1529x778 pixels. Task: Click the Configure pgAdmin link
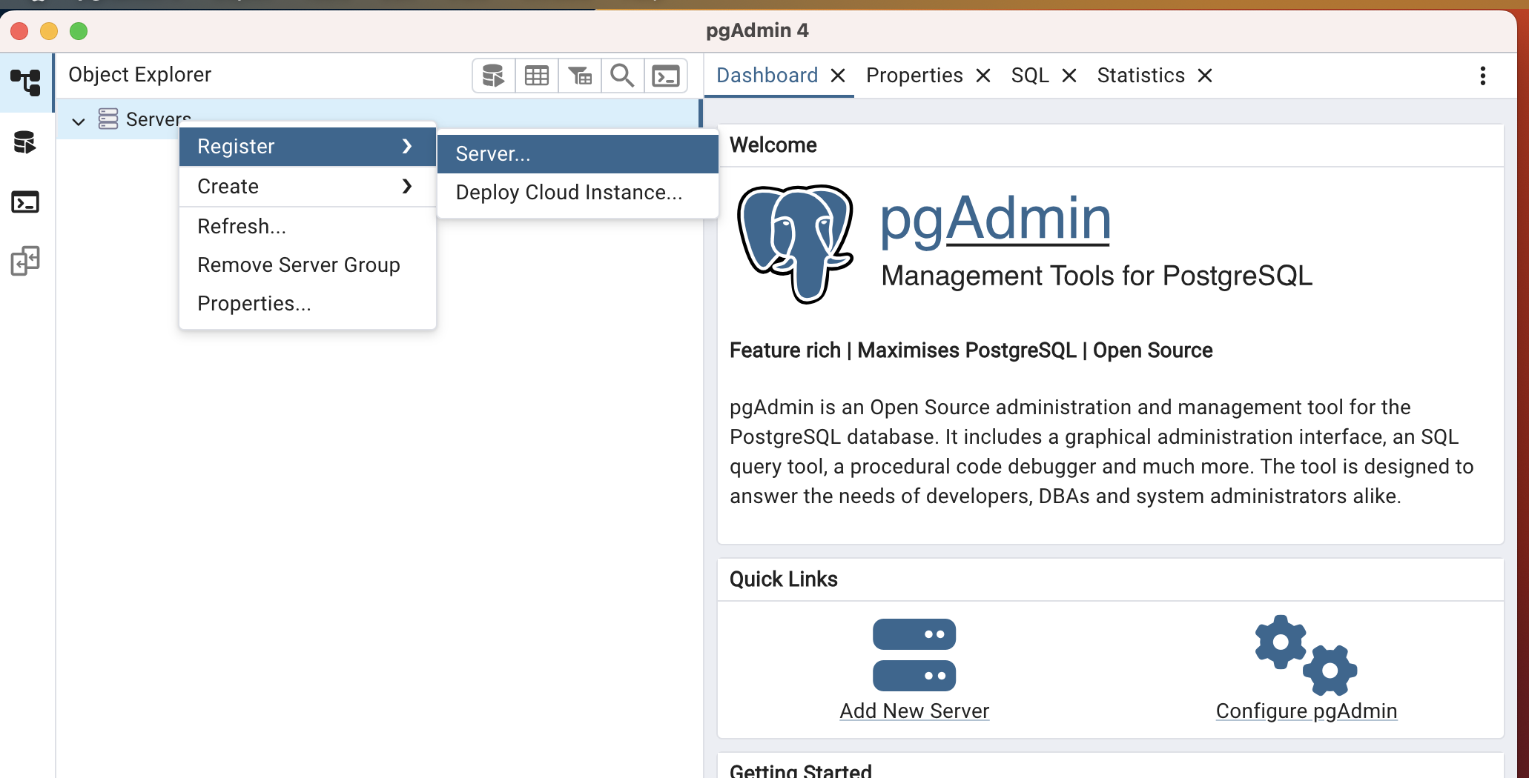1307,711
